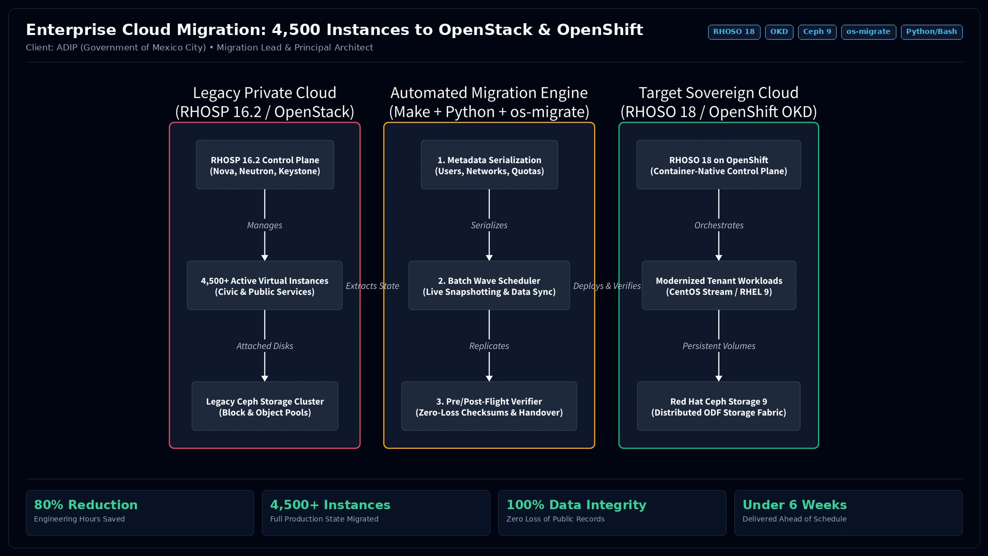Select the os-migrate tag badge
This screenshot has width=988, height=556.
click(869, 32)
